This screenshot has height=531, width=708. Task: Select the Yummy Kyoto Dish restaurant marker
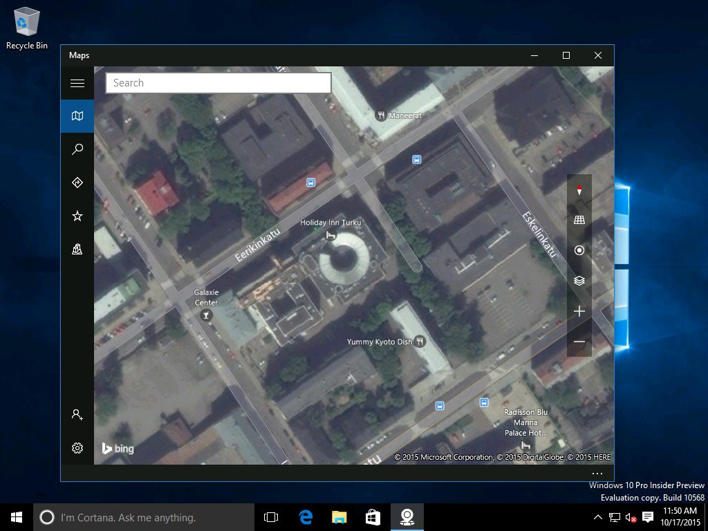[420, 342]
